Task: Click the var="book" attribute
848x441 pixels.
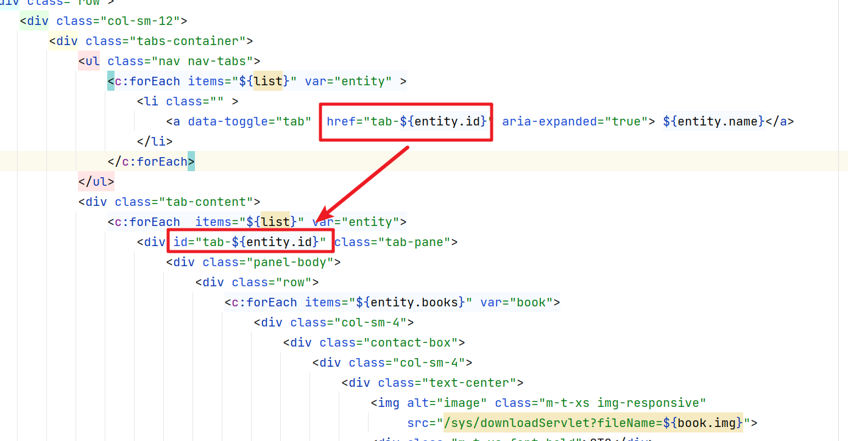Action: point(517,303)
